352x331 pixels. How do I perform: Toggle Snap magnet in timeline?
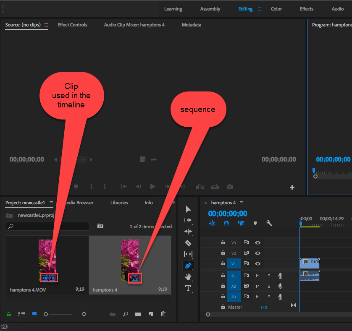226,223
